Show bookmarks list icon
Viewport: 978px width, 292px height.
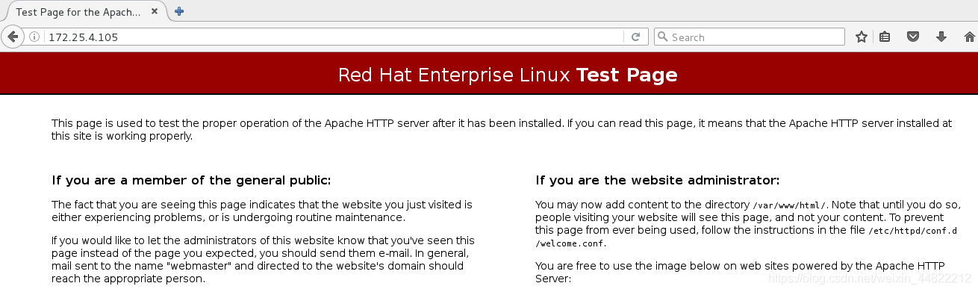(885, 37)
